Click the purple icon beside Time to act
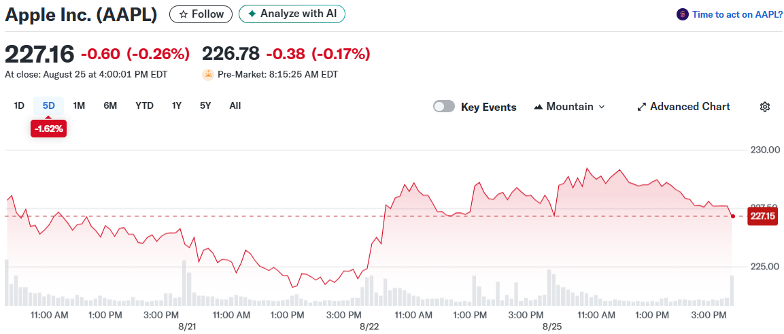Viewport: 784px width, 334px height. click(682, 14)
